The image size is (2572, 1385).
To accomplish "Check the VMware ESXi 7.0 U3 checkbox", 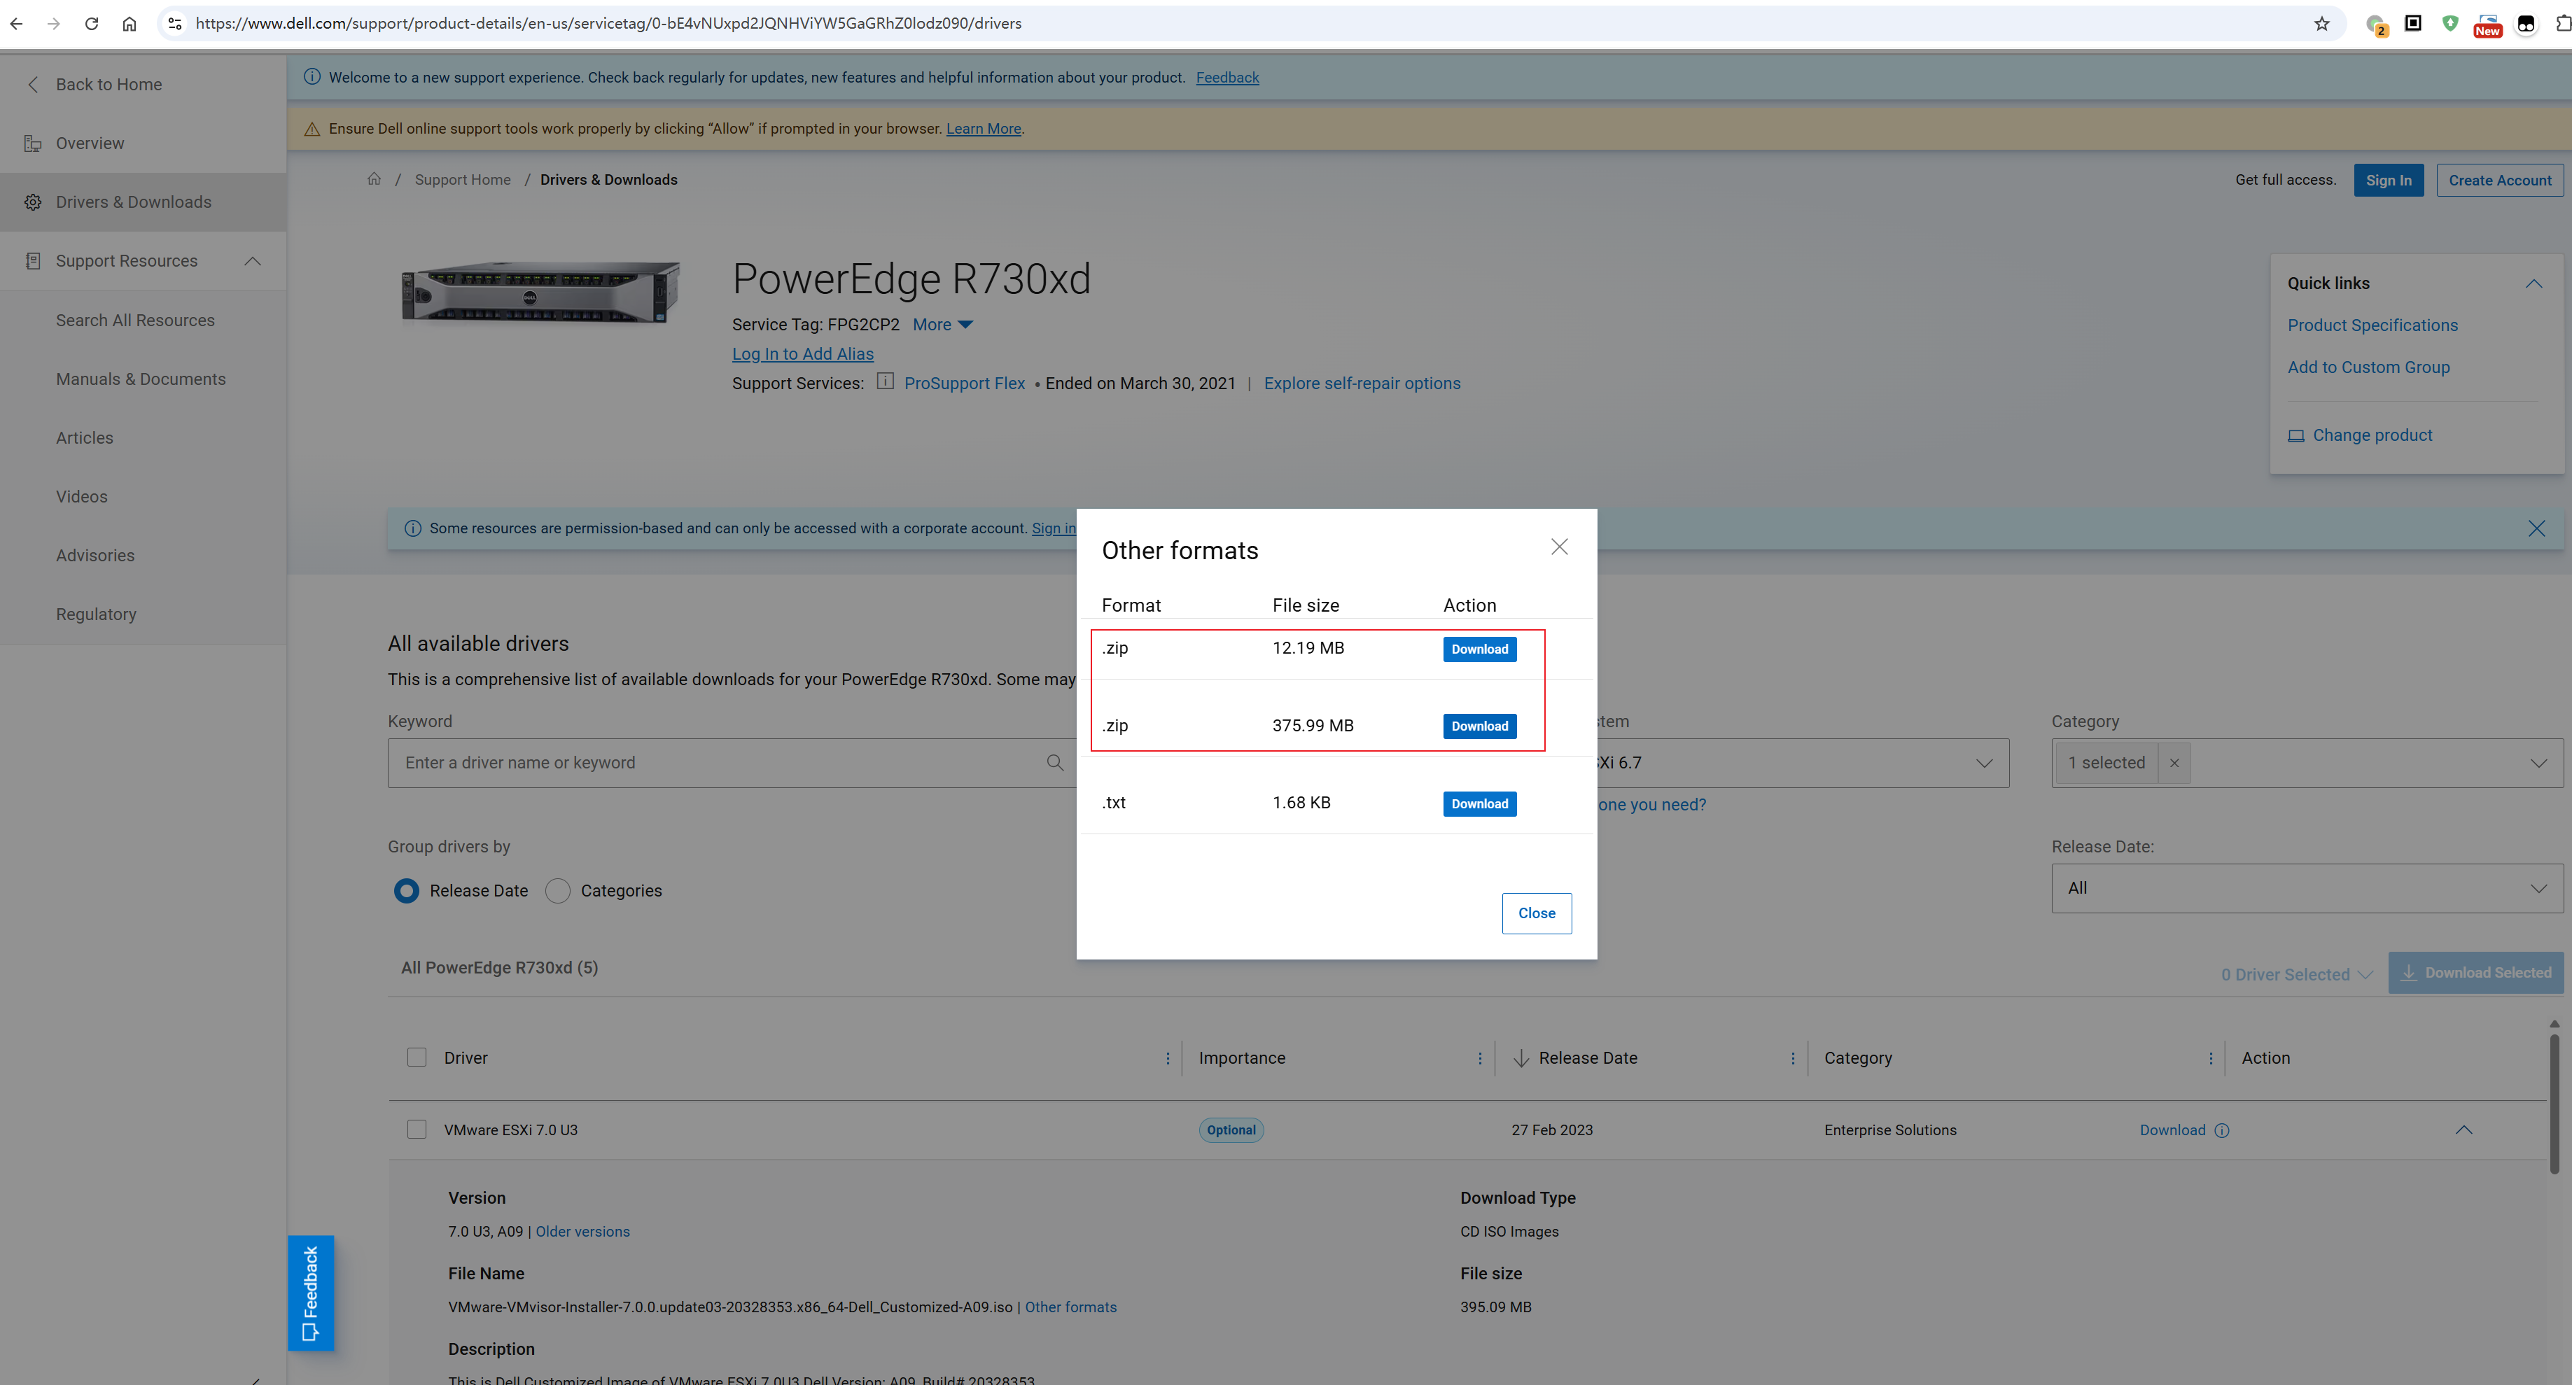I will pyautogui.click(x=417, y=1130).
